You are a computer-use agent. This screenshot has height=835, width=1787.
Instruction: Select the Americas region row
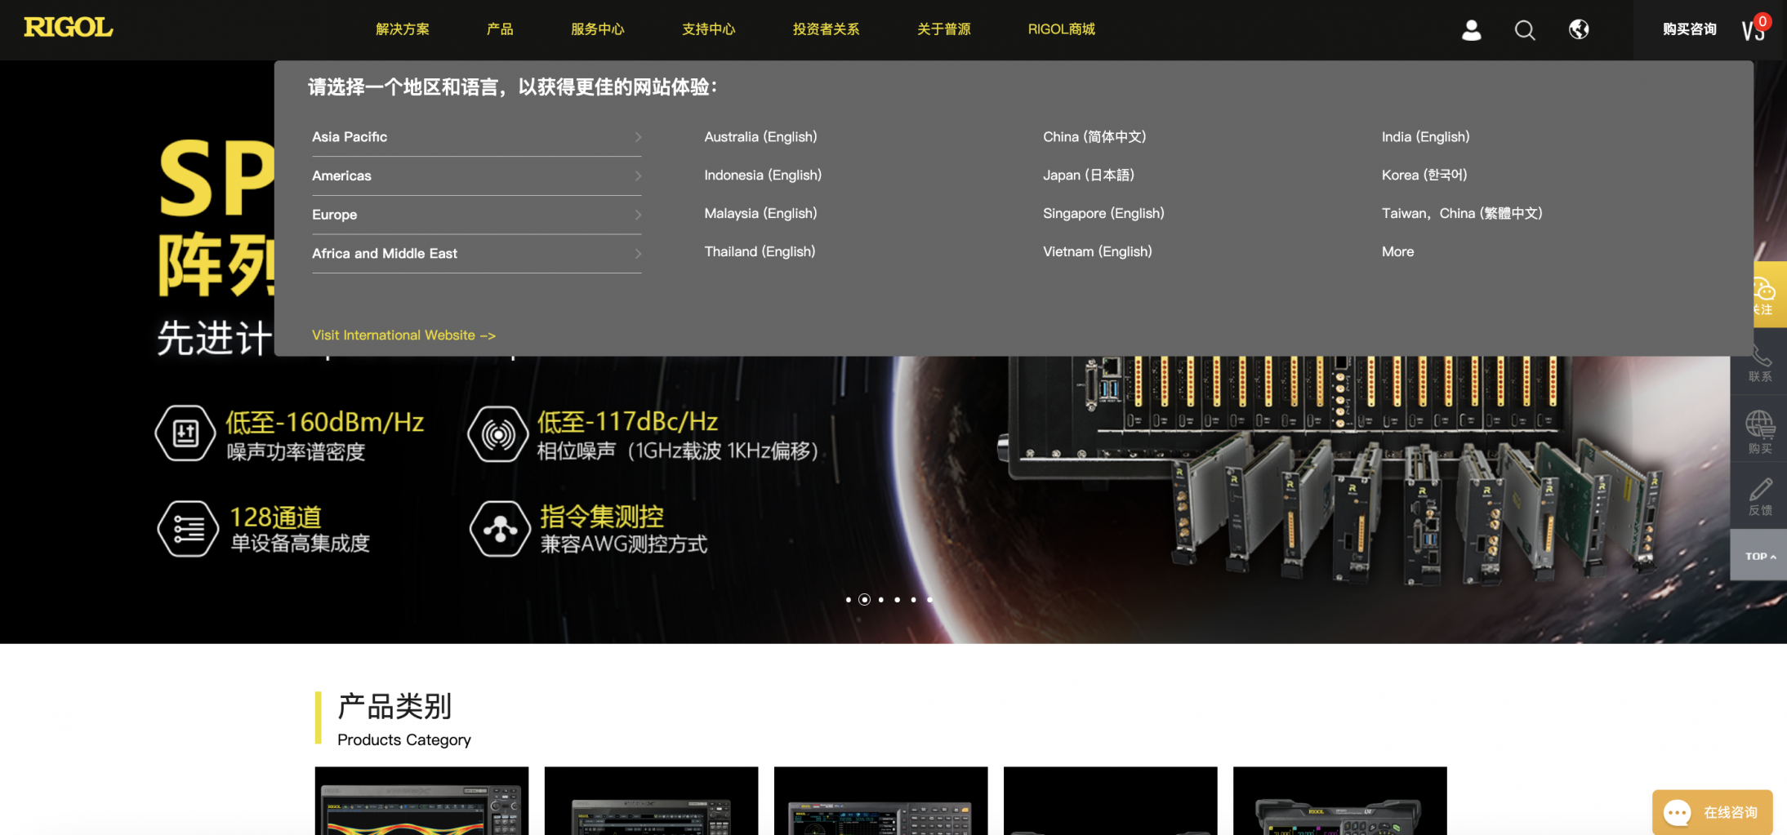point(477,175)
